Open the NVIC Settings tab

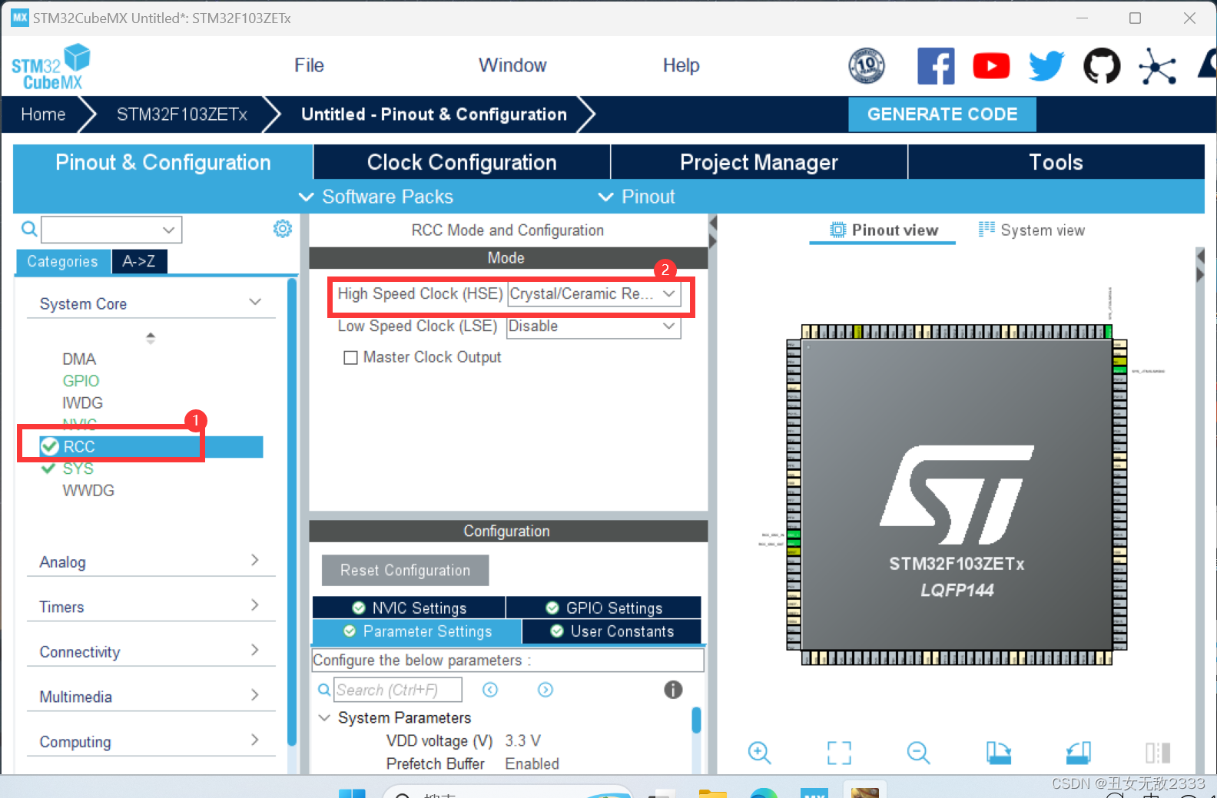[409, 608]
